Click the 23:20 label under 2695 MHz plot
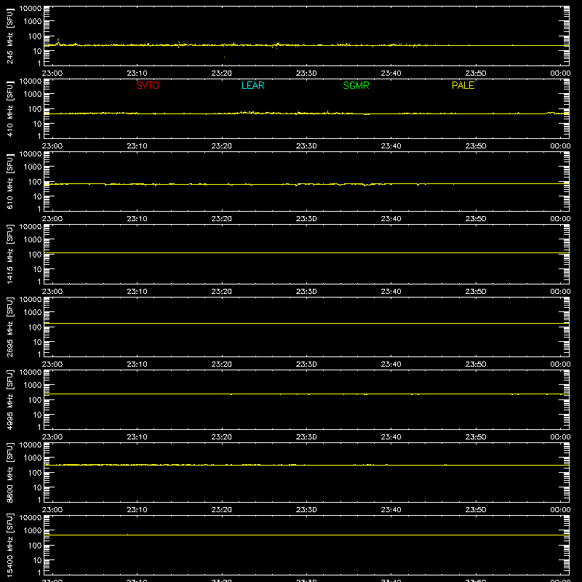Viewport: 582px width, 582px height. [x=222, y=364]
